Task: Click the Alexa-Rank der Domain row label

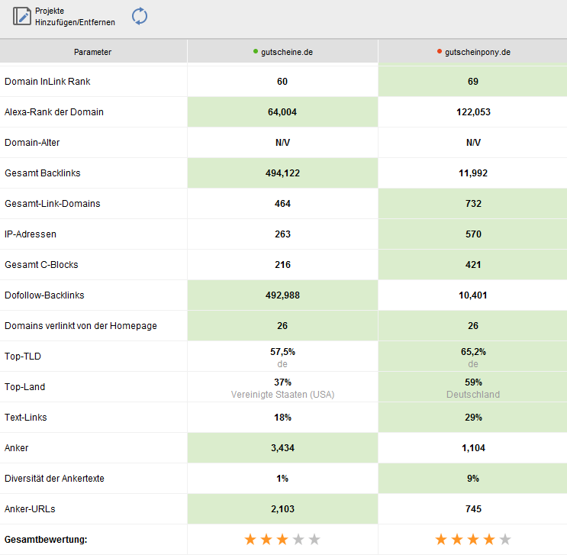Action: pyautogui.click(x=54, y=112)
